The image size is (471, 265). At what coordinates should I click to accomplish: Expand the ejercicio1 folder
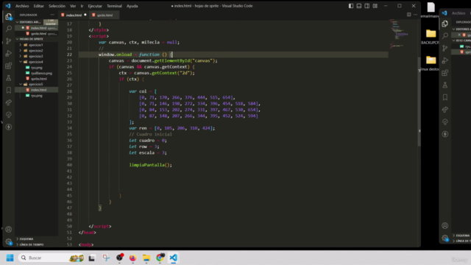(x=36, y=45)
